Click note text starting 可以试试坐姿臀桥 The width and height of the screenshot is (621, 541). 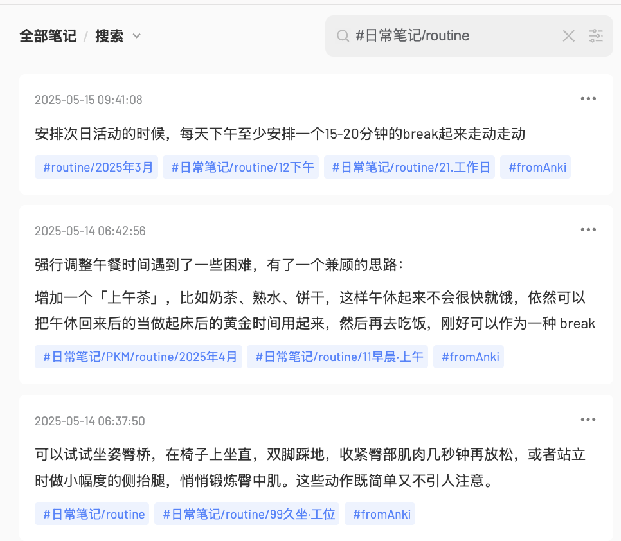[310, 467]
